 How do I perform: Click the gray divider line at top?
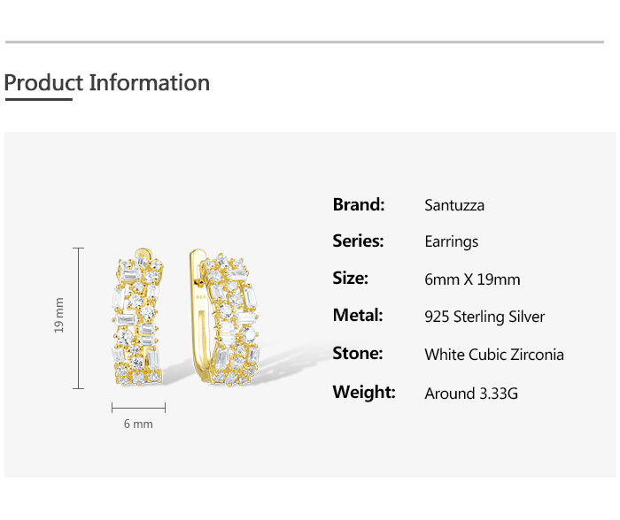[x=305, y=42]
